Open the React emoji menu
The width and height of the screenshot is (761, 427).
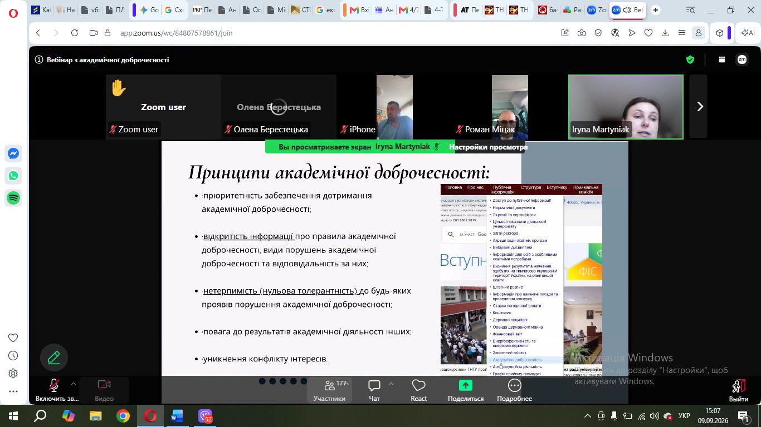[x=418, y=390]
